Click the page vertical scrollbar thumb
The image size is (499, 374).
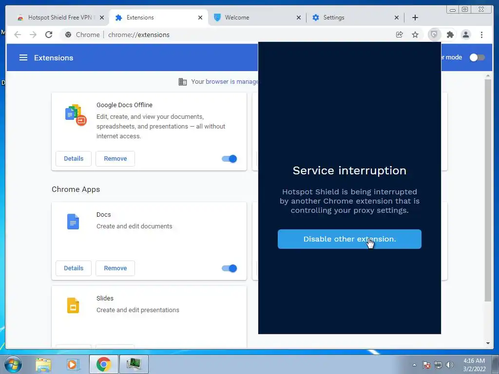pyautogui.click(x=488, y=190)
